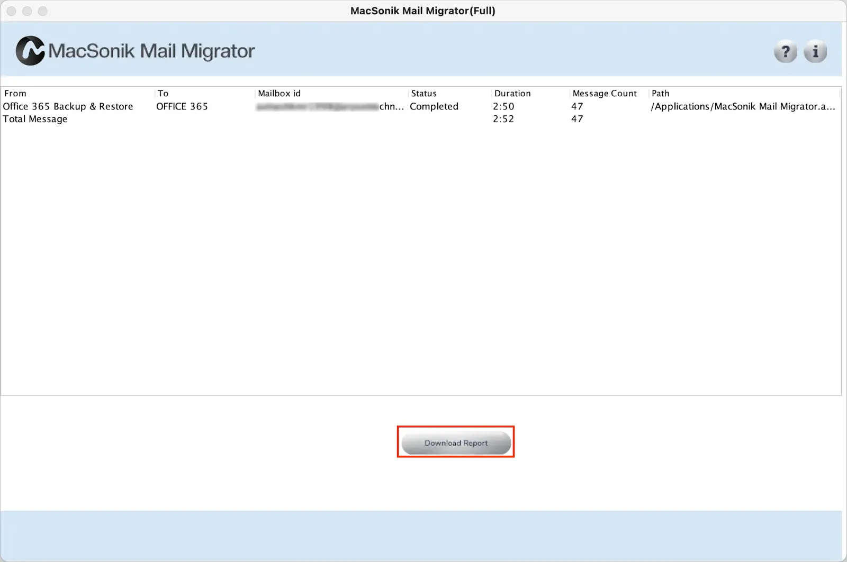Select the Mailbox id column header
This screenshot has width=847, height=562.
tap(332, 93)
